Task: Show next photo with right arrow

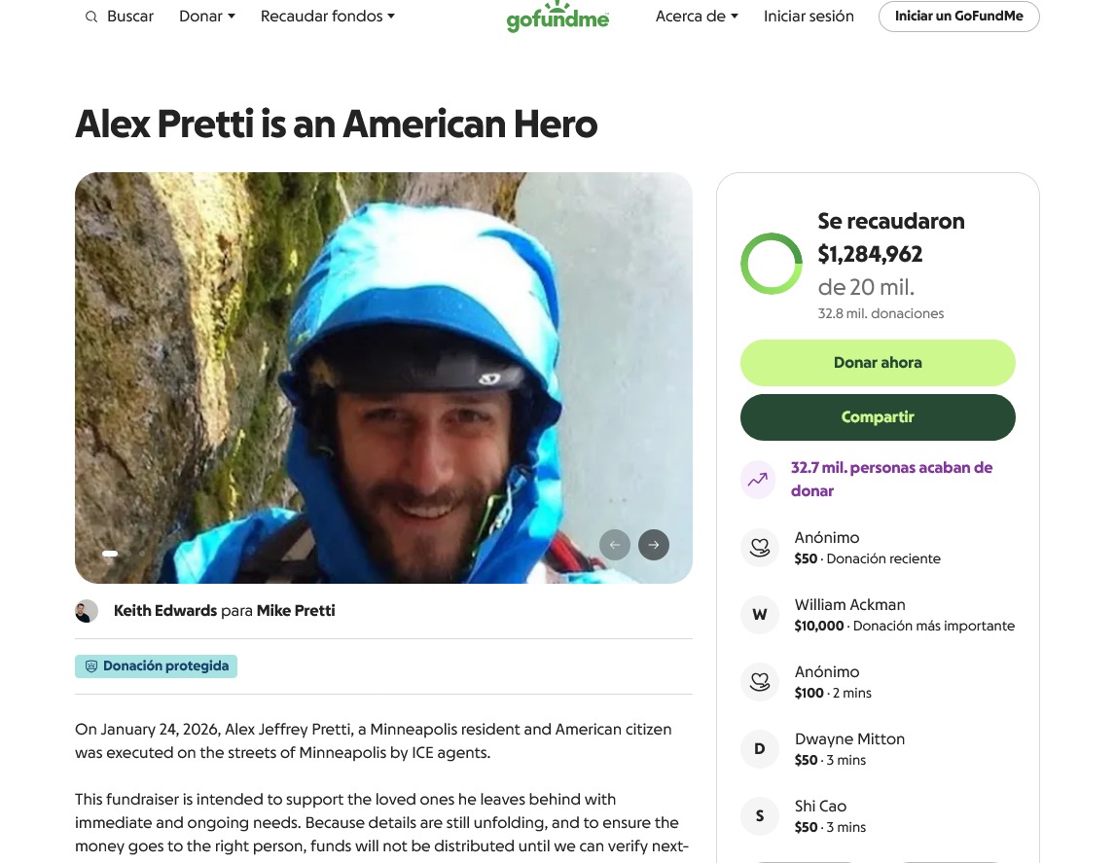Action: click(x=654, y=545)
